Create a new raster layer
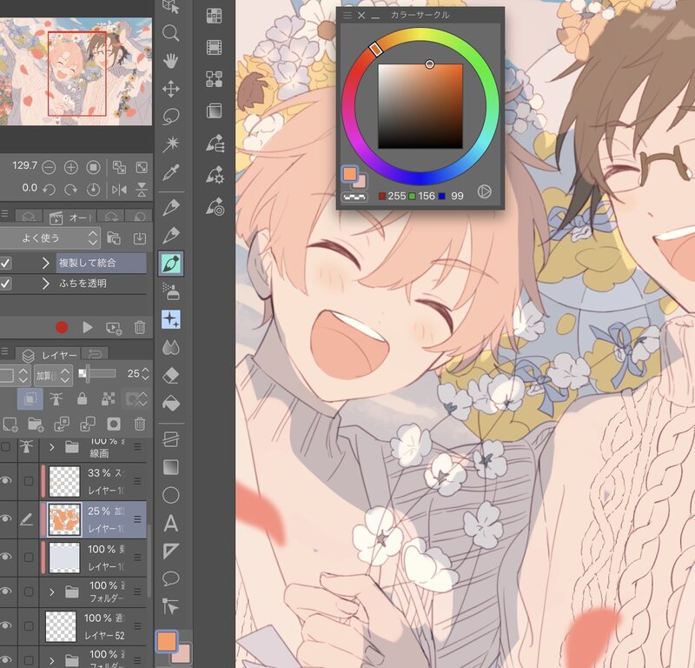 (x=10, y=424)
